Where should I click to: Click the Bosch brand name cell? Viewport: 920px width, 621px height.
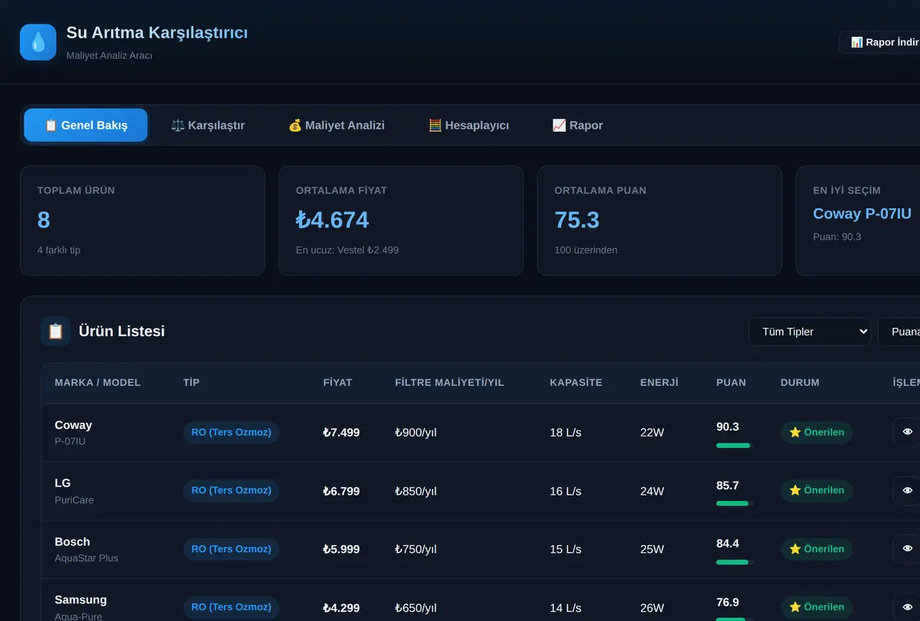[x=72, y=541]
